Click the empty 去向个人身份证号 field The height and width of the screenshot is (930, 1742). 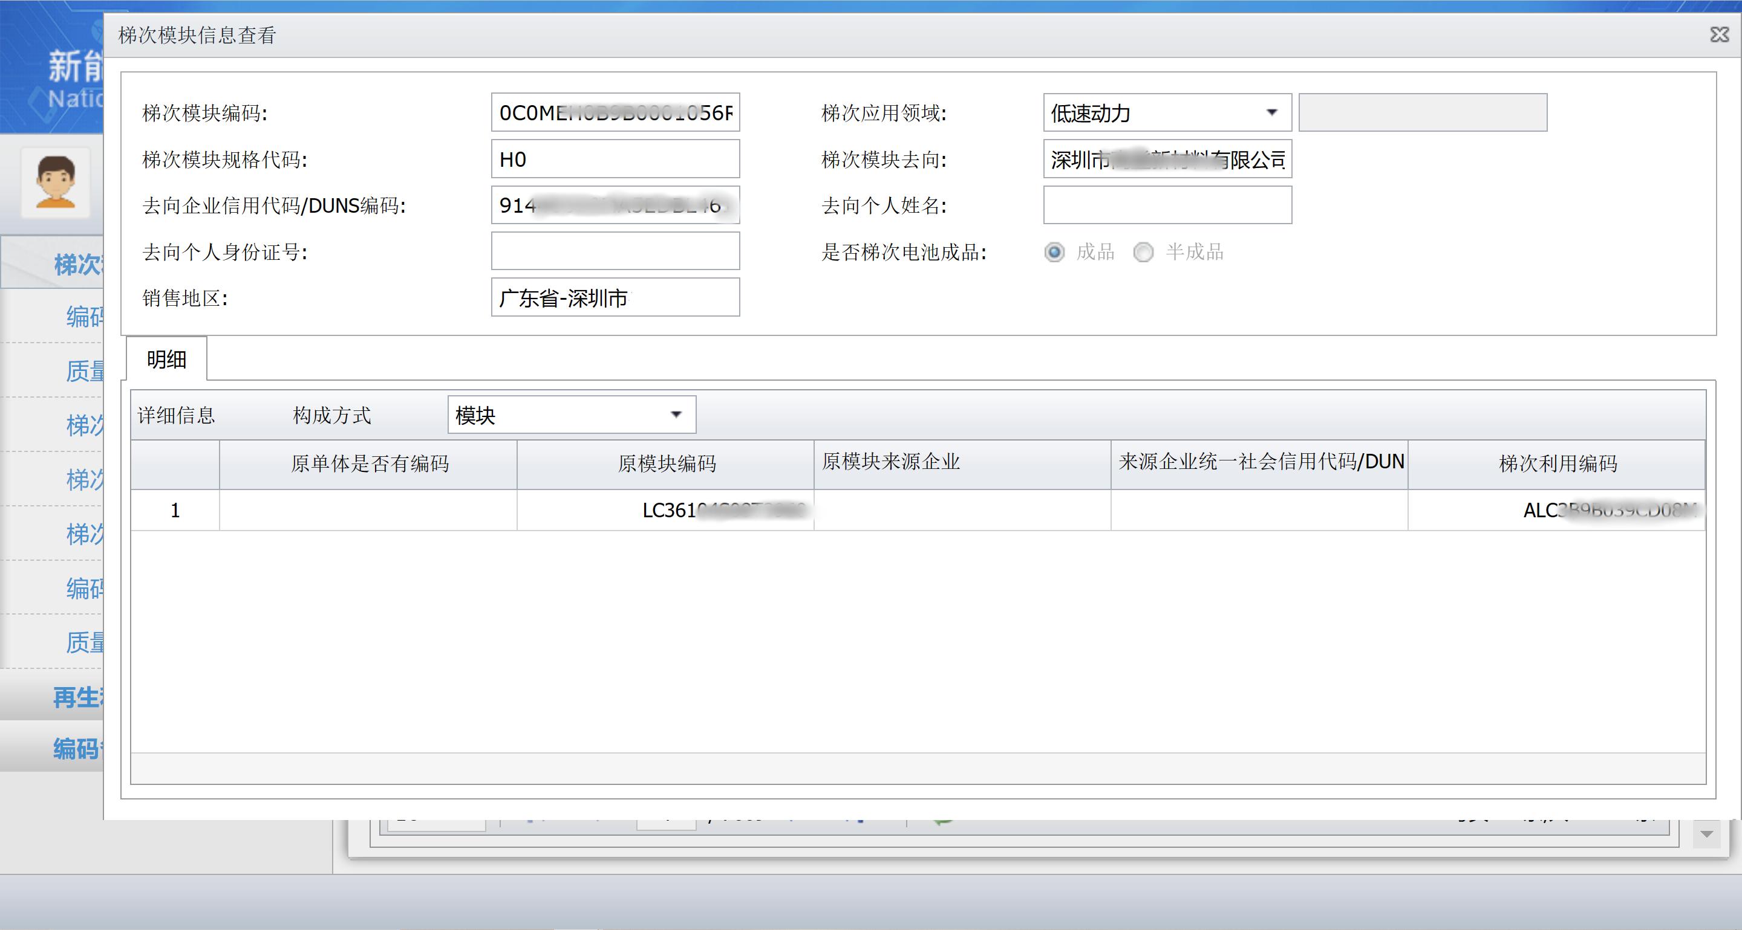click(615, 251)
